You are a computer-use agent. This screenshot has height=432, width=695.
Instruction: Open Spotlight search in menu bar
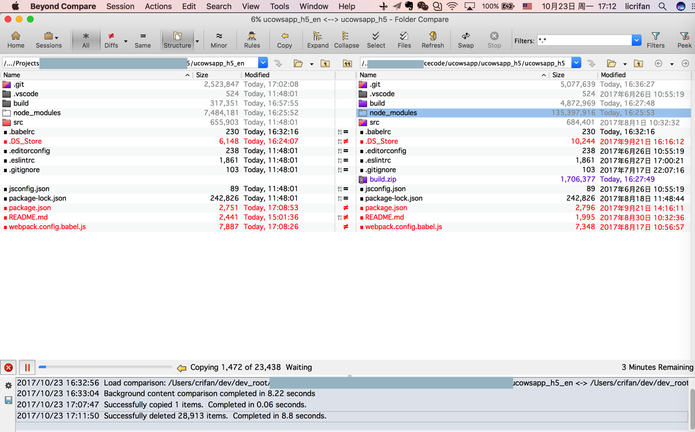tap(662, 6)
